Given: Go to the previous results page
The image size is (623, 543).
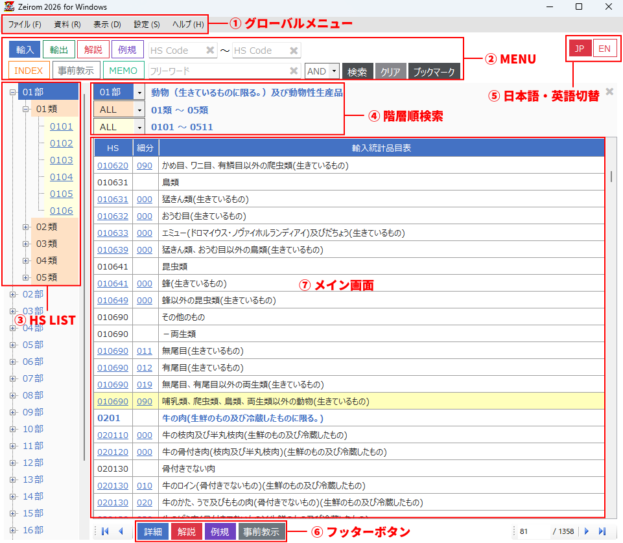Looking at the screenshot, I should click(120, 531).
